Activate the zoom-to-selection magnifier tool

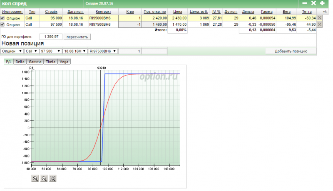(x=53, y=179)
